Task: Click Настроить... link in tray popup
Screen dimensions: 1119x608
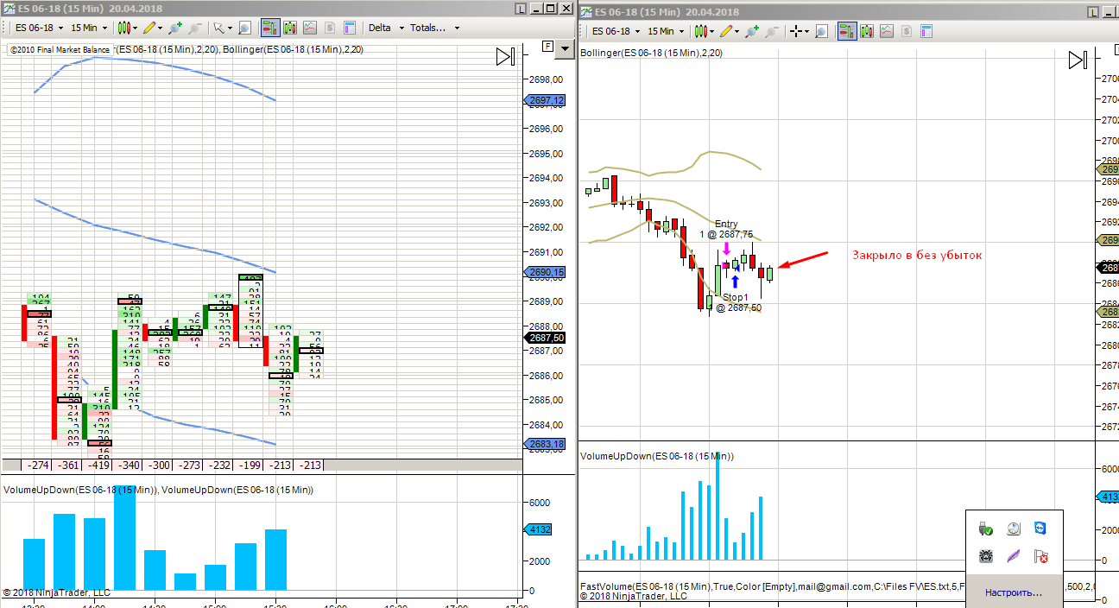Action: 1014,592
